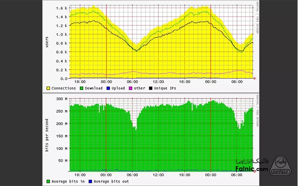Viewport: 298px width, 186px height.
Task: Click the black Unique IPs legend swatch
Action: click(151, 88)
